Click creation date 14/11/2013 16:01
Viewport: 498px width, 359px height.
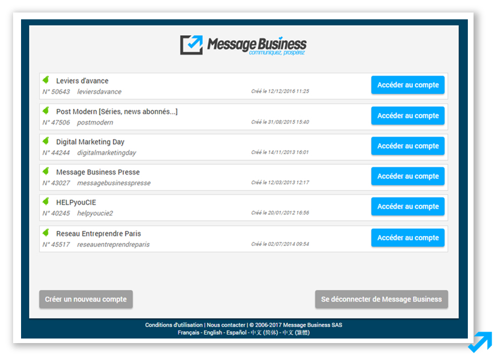point(280,152)
